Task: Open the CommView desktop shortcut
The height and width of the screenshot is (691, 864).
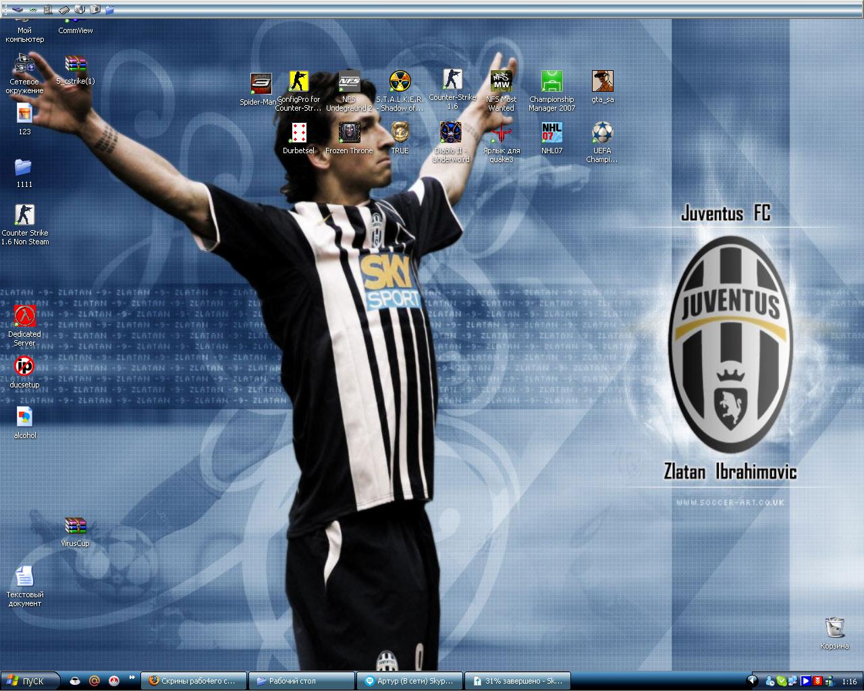Action: point(76,27)
